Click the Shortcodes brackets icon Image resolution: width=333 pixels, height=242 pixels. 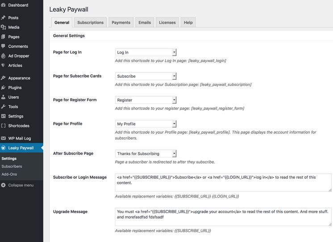[3, 126]
